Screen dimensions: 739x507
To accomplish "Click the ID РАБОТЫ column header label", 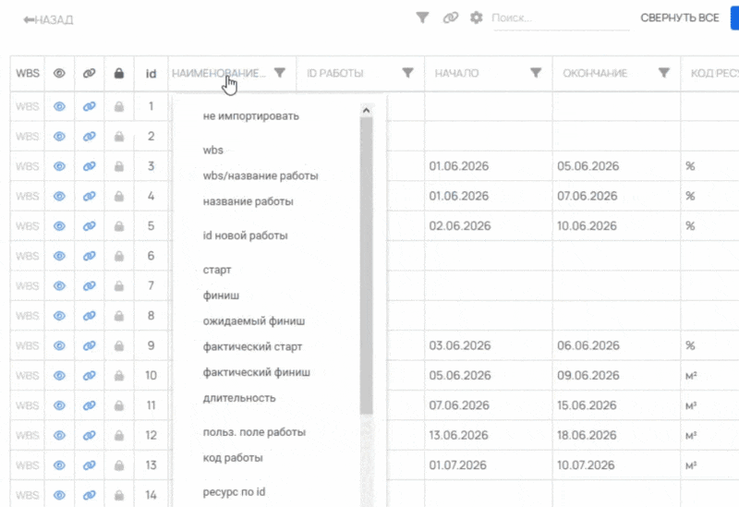I will point(335,74).
